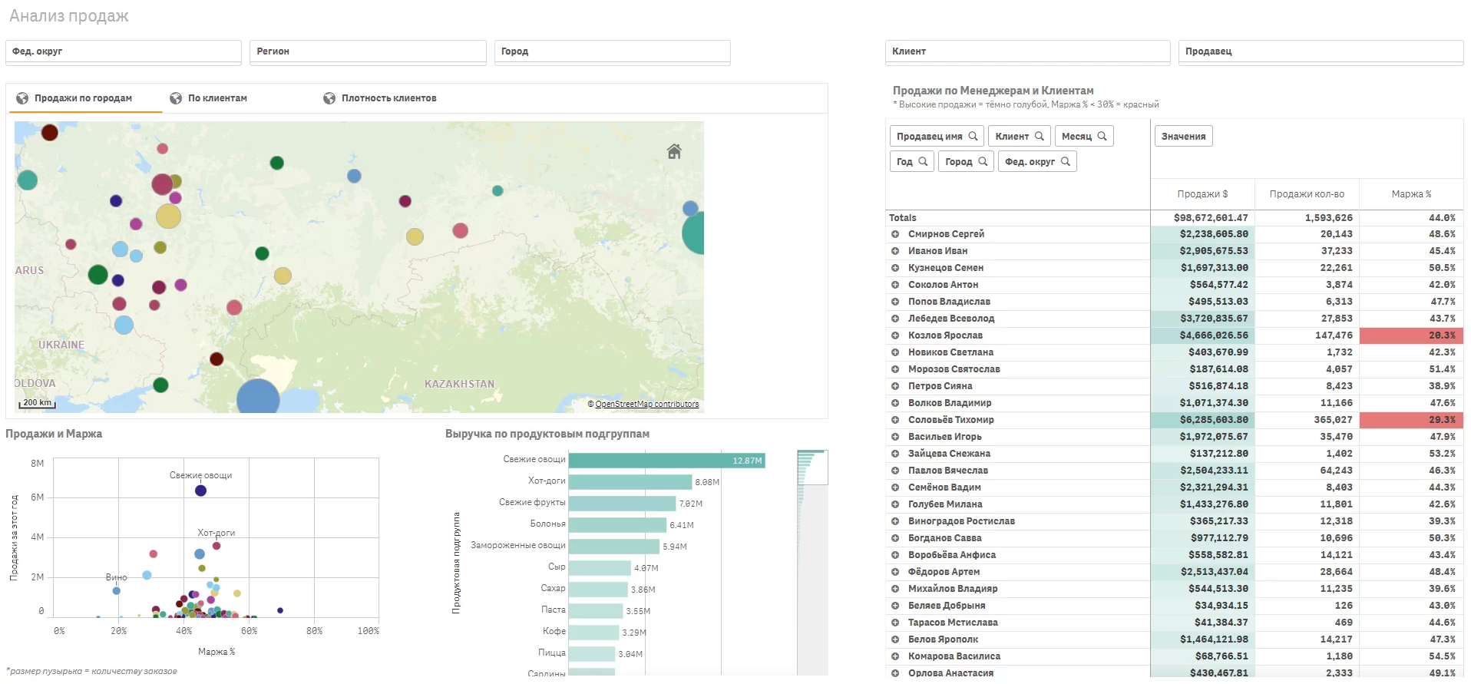Click search icon in Год dimension
The image size is (1471, 684).
coord(923,161)
